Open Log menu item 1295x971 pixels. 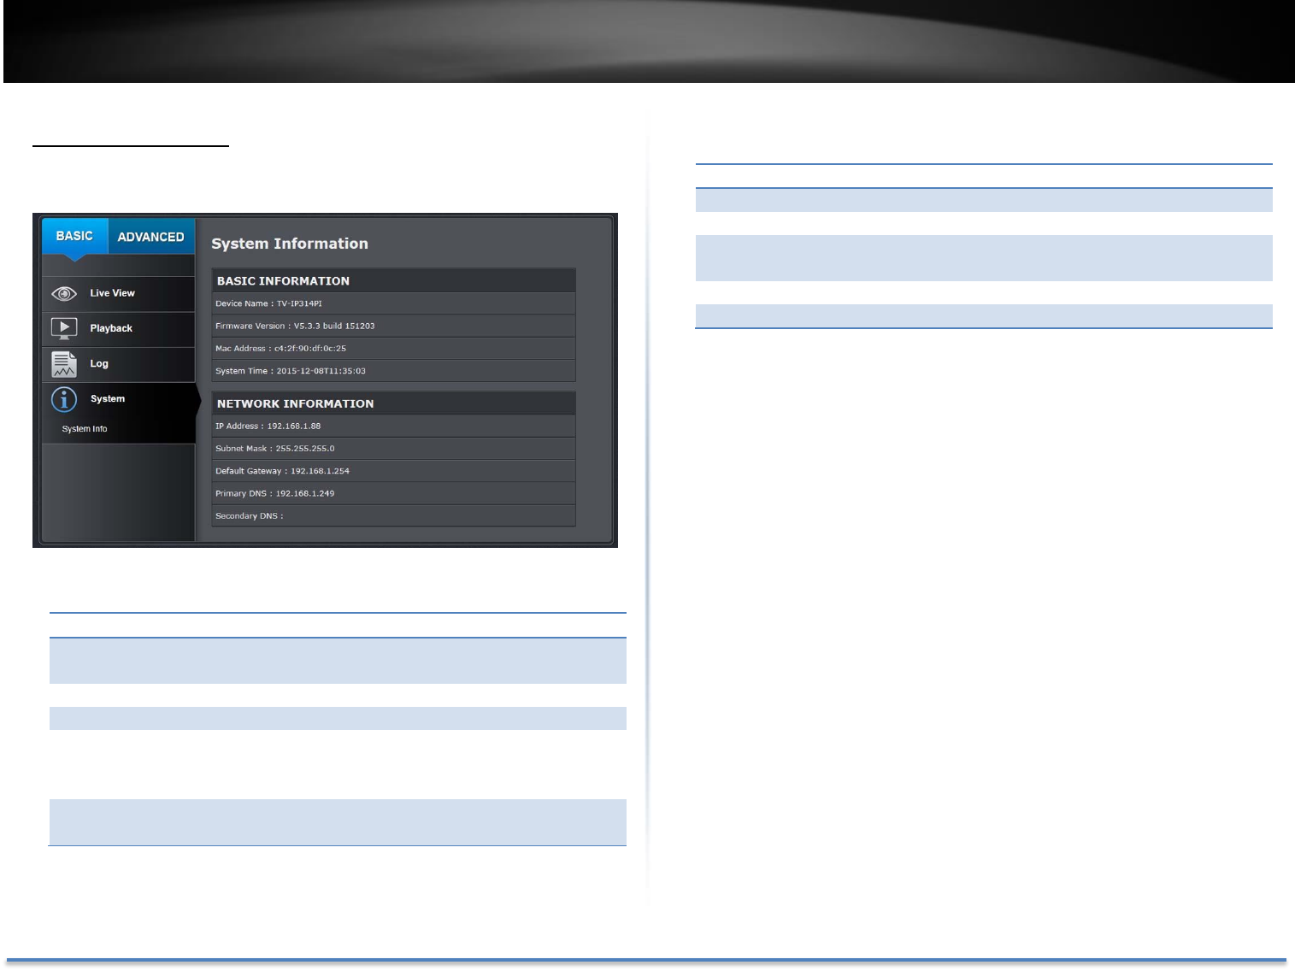pyautogui.click(x=119, y=364)
